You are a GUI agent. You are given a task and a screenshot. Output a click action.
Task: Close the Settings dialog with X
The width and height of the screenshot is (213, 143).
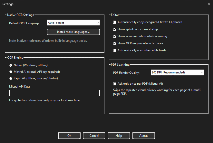[209, 4]
